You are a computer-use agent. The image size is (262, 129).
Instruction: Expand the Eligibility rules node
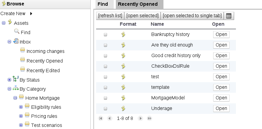coord(21,107)
